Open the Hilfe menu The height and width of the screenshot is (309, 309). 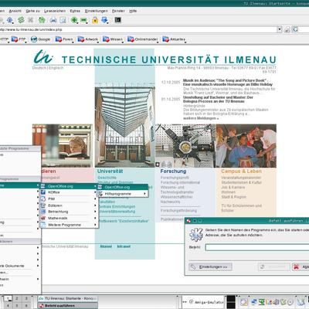click(x=133, y=11)
